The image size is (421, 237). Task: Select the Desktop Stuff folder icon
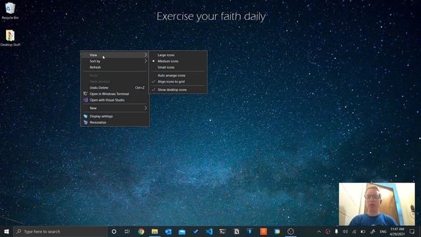click(x=11, y=38)
